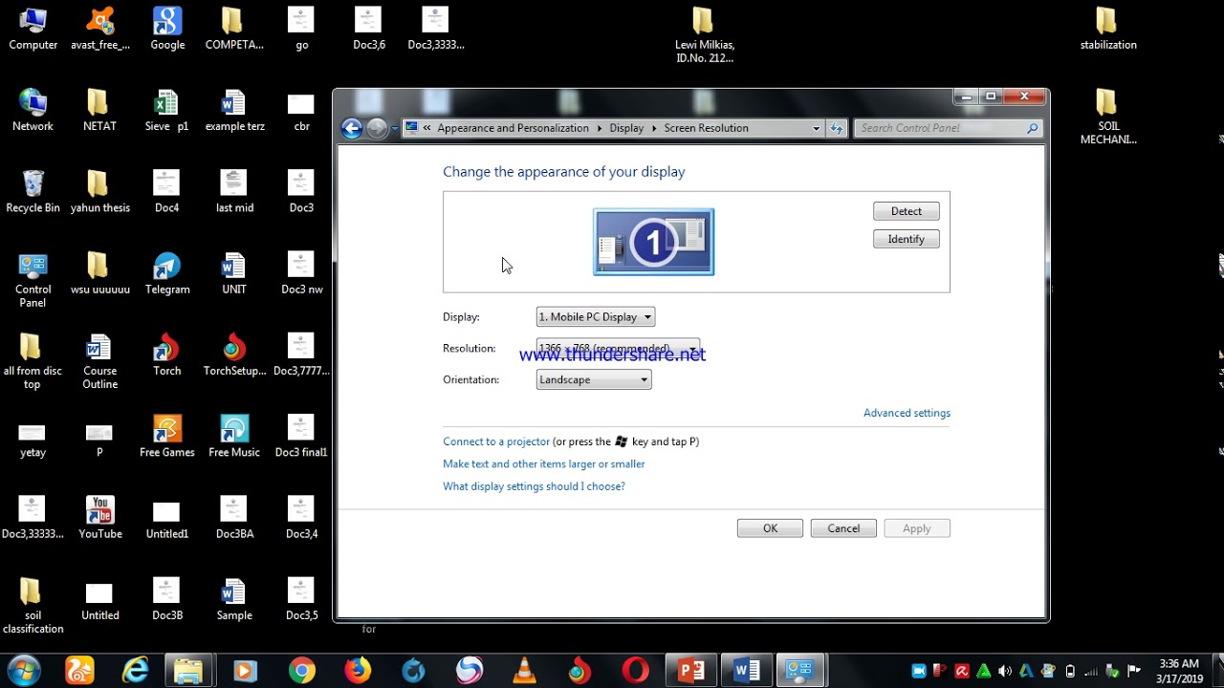This screenshot has width=1224, height=688.
Task: Switch to PowerPoint in the taskbar
Action: pos(690,671)
